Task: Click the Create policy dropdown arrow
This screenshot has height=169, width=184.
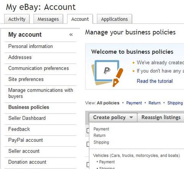Action: (x=131, y=117)
